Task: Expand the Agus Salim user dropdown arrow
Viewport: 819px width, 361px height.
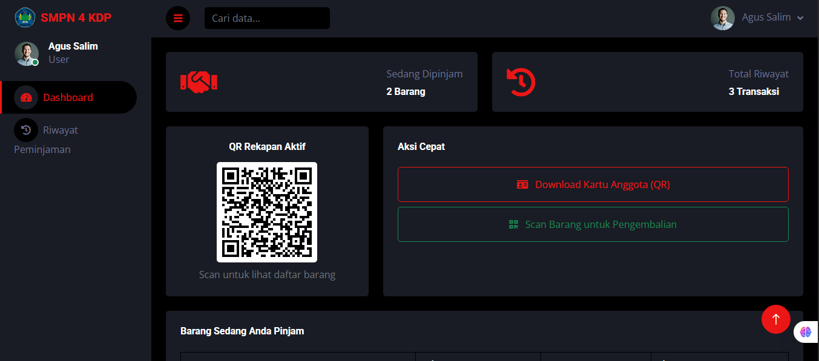Action: tap(800, 18)
